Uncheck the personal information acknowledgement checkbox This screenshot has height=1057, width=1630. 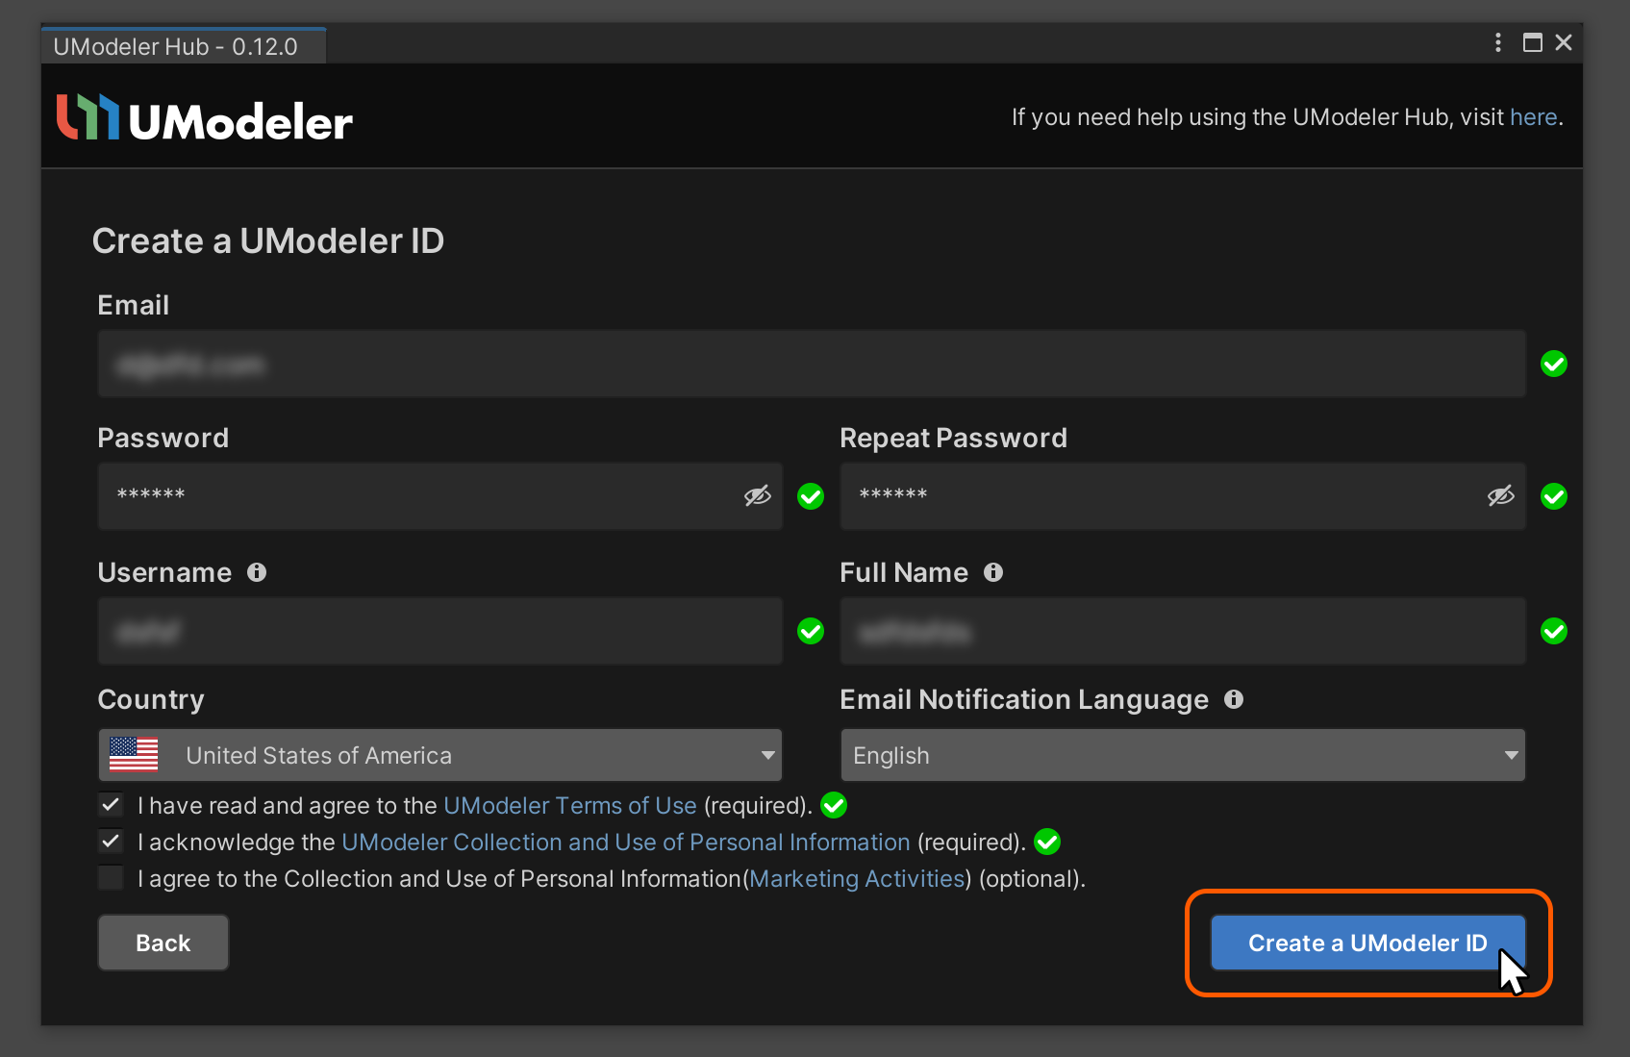112,842
